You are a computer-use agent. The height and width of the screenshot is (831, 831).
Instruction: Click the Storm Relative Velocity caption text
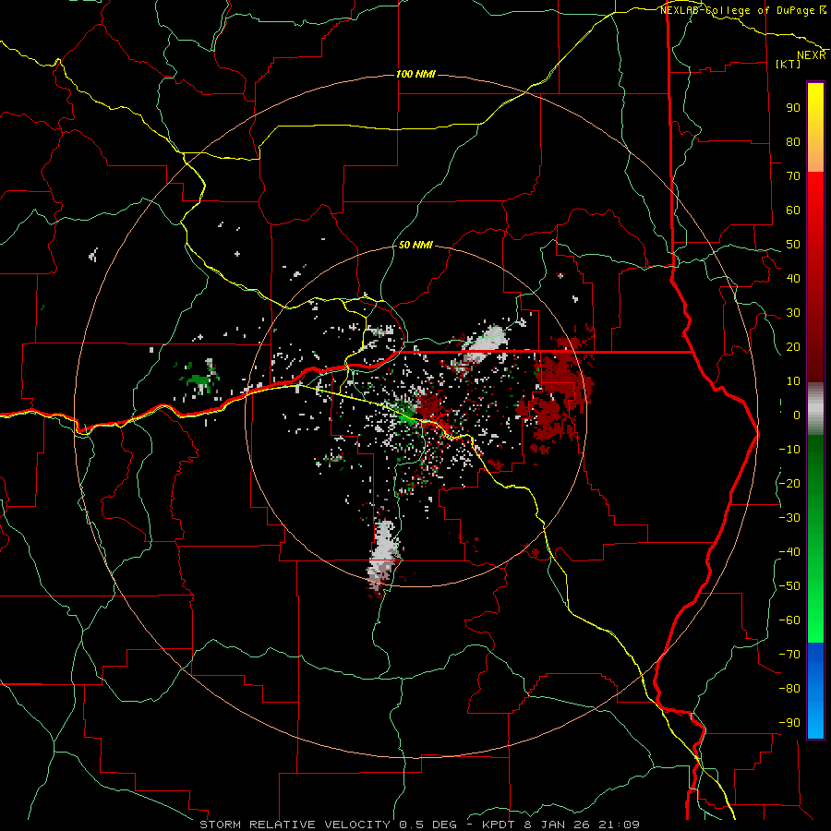419,825
